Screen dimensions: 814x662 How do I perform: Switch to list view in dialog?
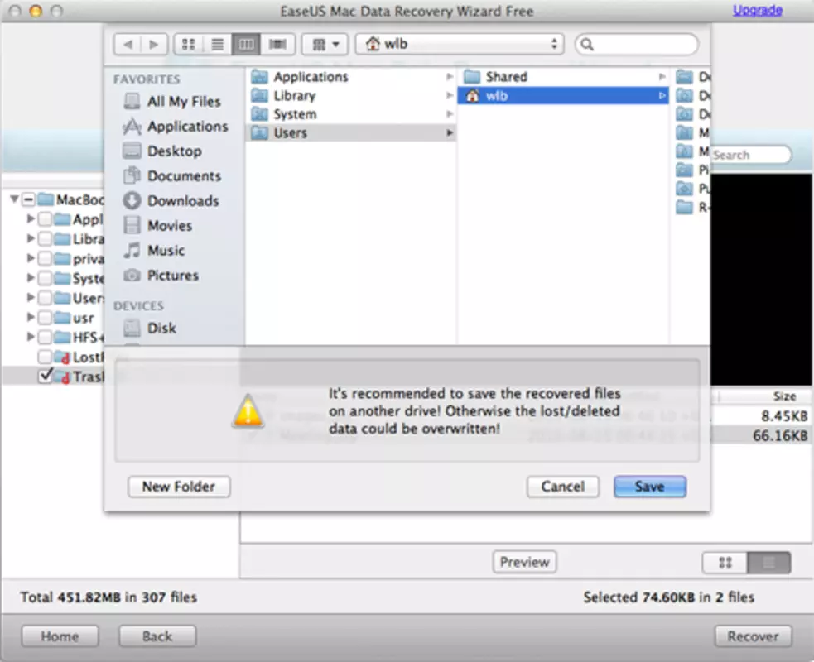(218, 44)
